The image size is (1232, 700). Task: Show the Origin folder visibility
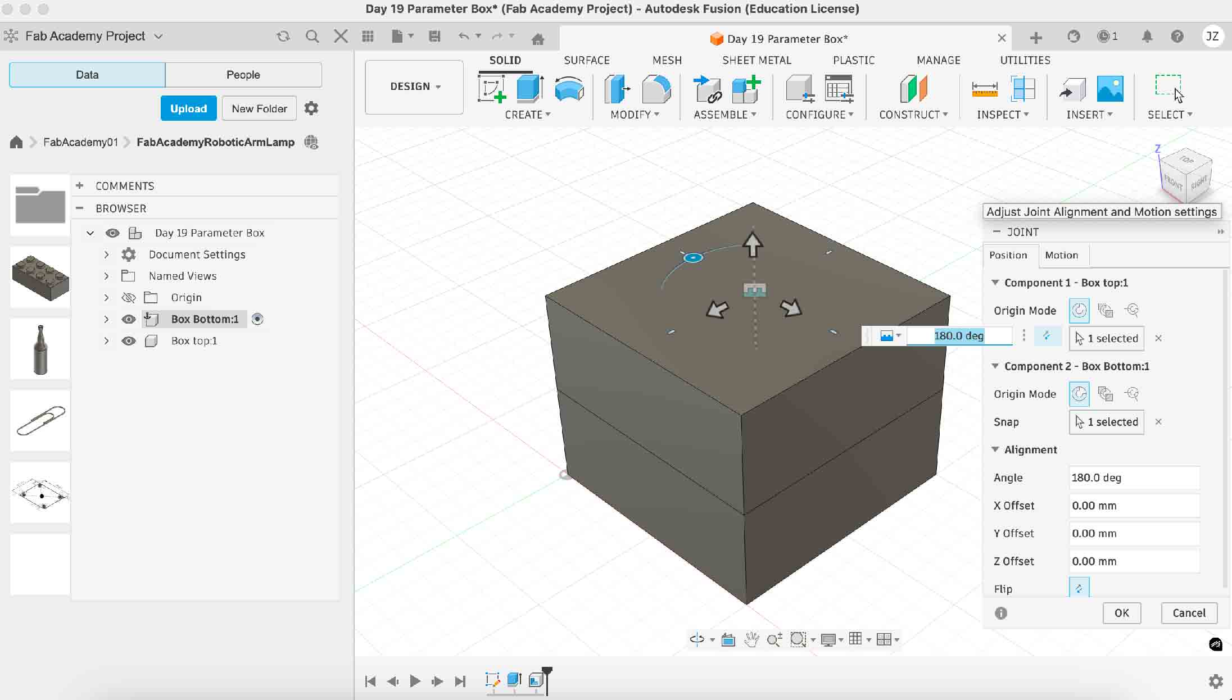(129, 298)
